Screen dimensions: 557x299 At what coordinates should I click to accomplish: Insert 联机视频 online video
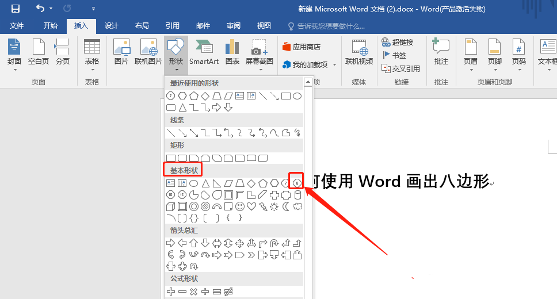[x=359, y=52]
